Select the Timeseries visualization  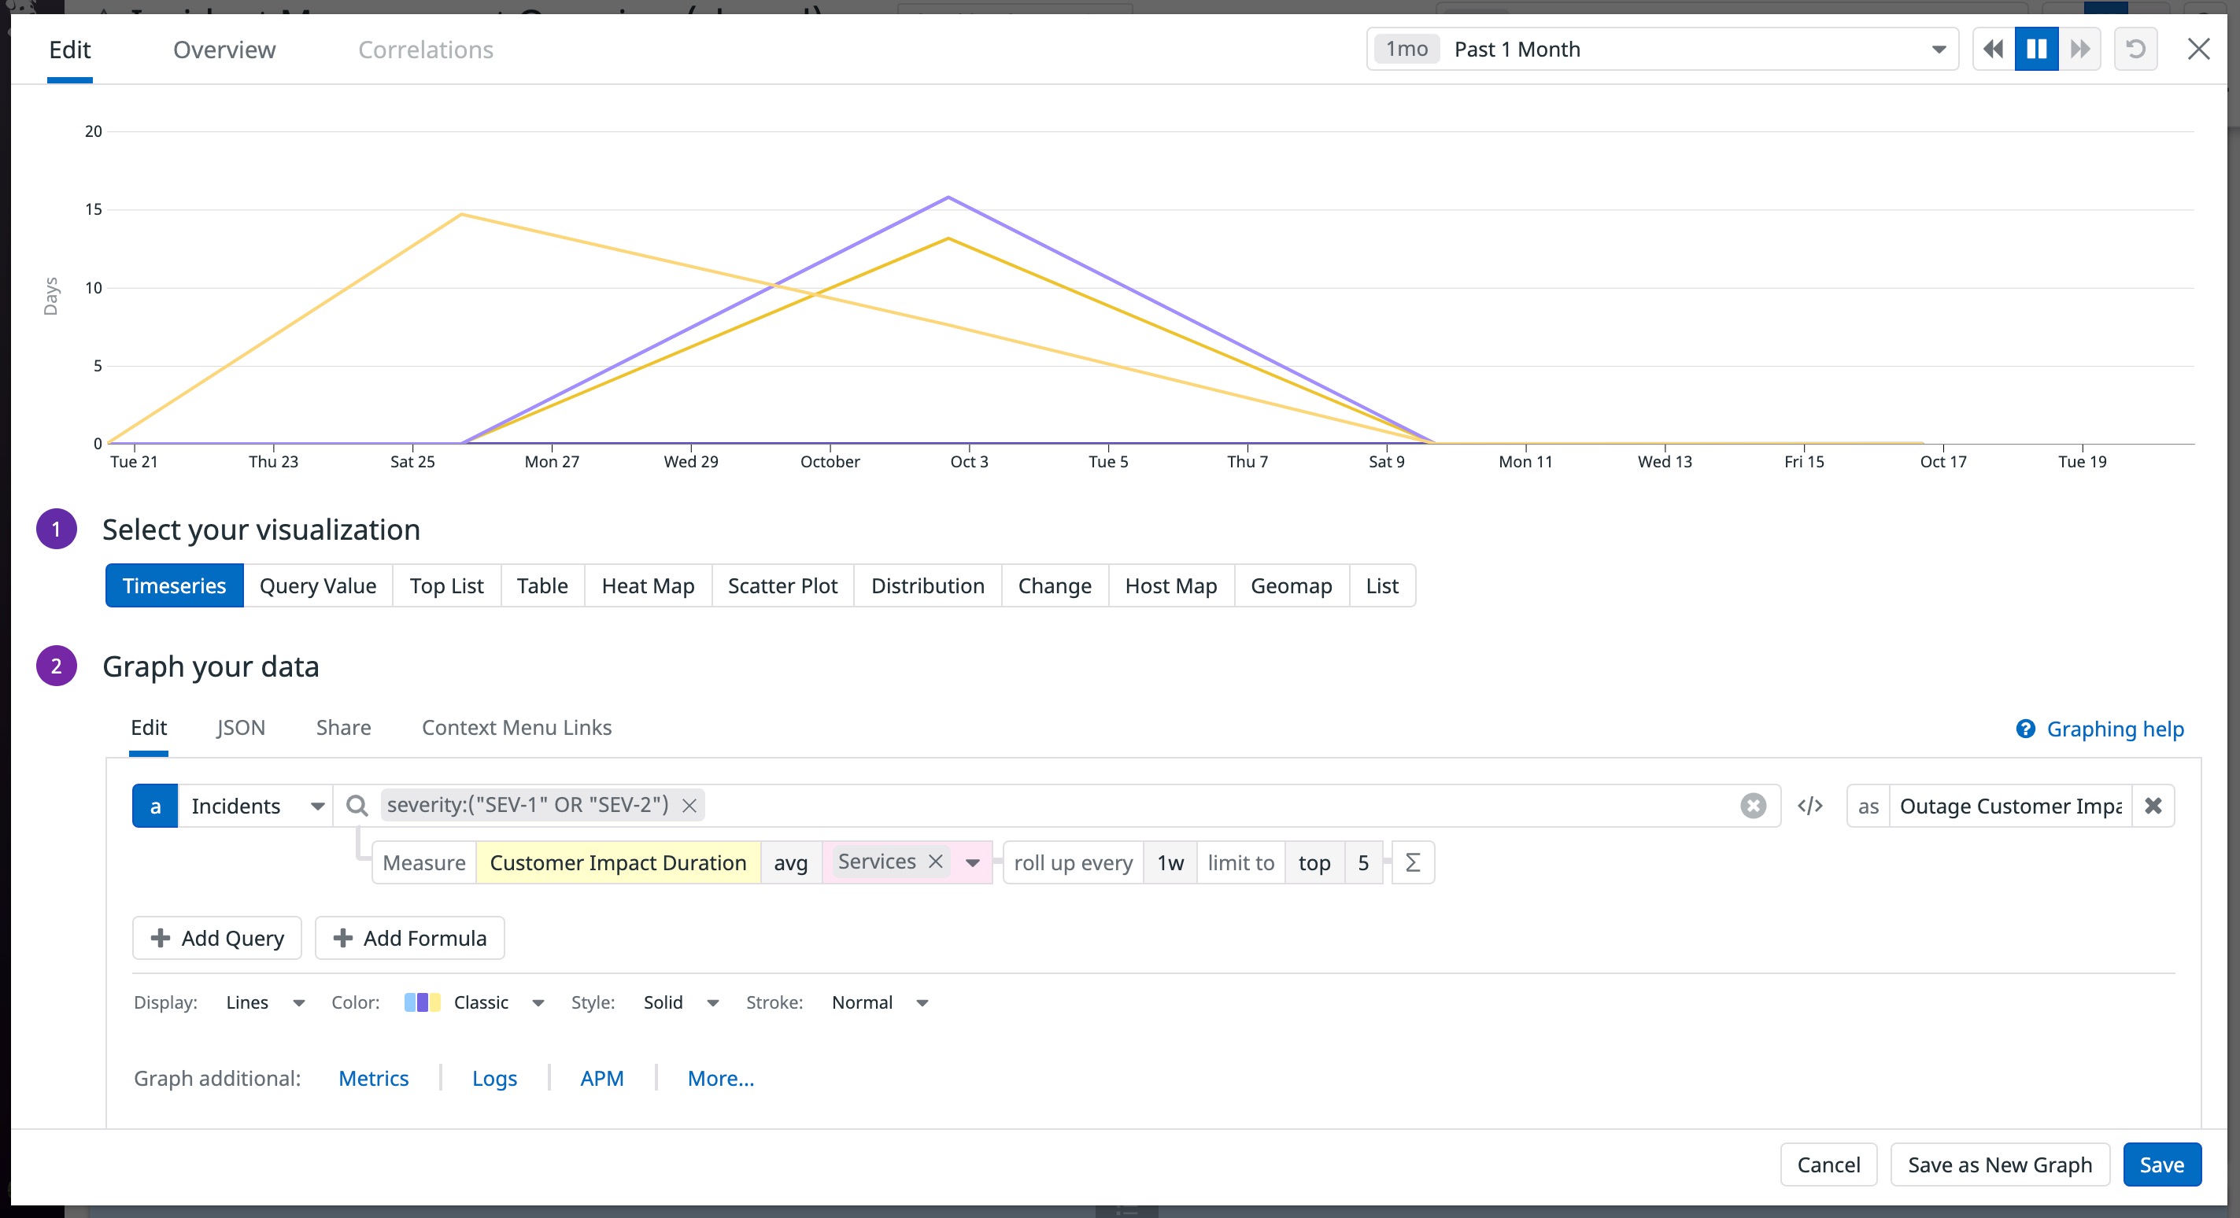(x=174, y=586)
